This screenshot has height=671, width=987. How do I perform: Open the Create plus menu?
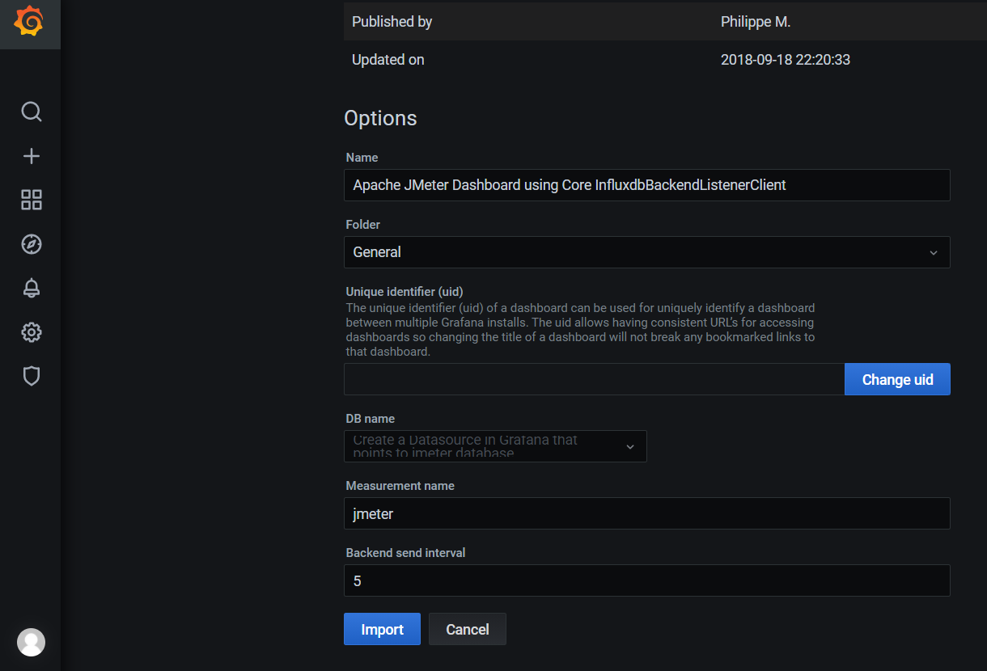coord(31,156)
